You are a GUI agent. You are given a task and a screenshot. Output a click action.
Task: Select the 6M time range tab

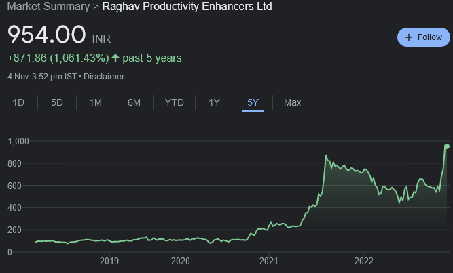pos(134,102)
